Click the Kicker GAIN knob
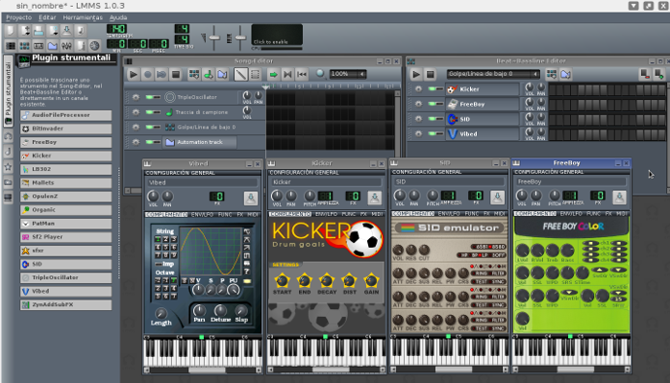The image size is (670, 383). click(371, 280)
